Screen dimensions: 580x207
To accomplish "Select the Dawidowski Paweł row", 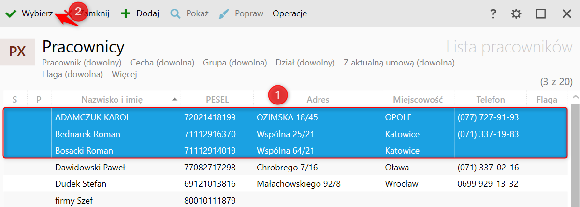I will point(286,168).
